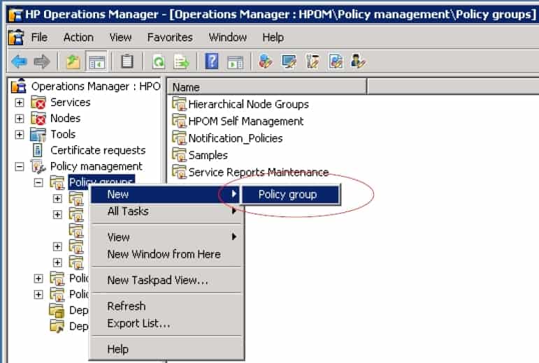
Task: Click the Policy groups folder icon in tree
Action: click(x=57, y=182)
